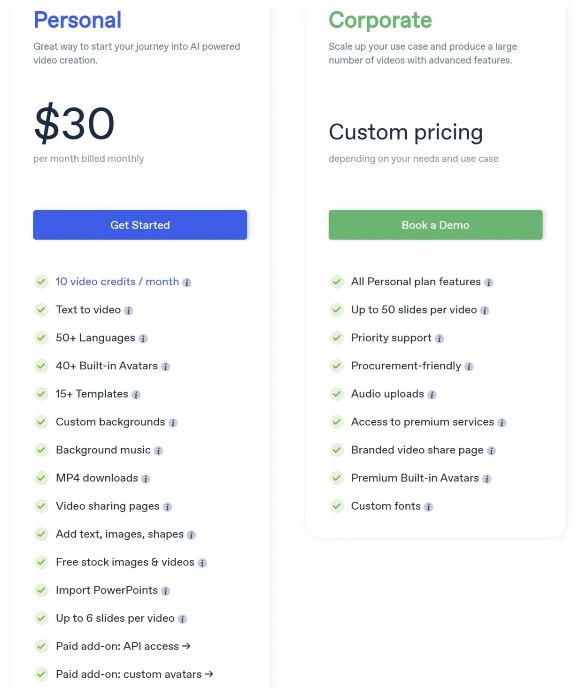Show info for Up to 50 slides per video
The height and width of the screenshot is (688, 579).
(x=485, y=311)
